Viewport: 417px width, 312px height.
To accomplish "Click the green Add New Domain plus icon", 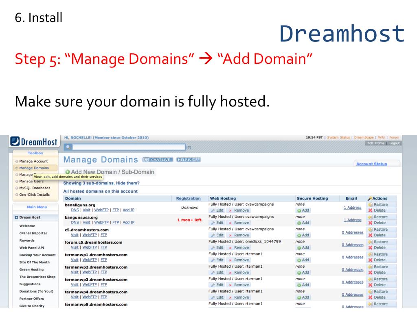I will [68, 172].
